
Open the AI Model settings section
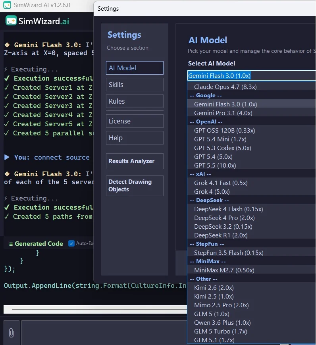(135, 68)
